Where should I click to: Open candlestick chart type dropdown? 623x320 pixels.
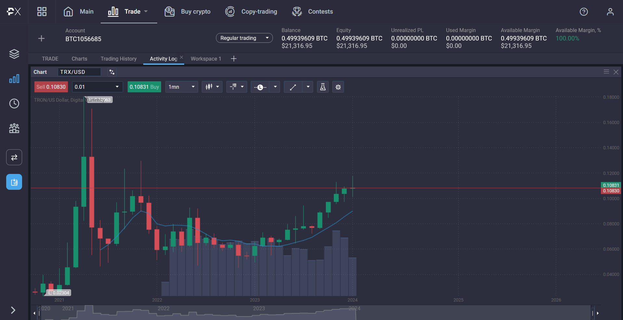212,87
